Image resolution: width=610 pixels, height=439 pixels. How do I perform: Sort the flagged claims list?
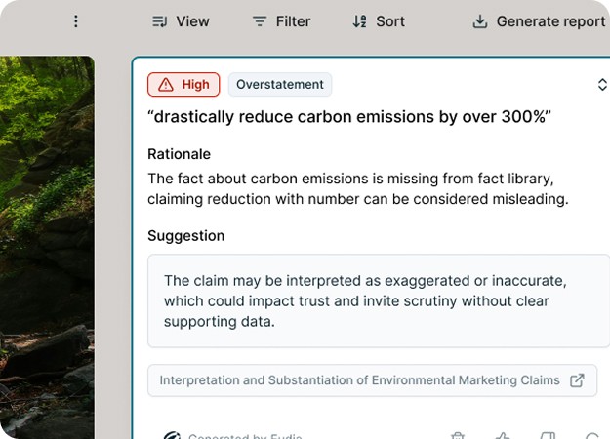(x=379, y=21)
